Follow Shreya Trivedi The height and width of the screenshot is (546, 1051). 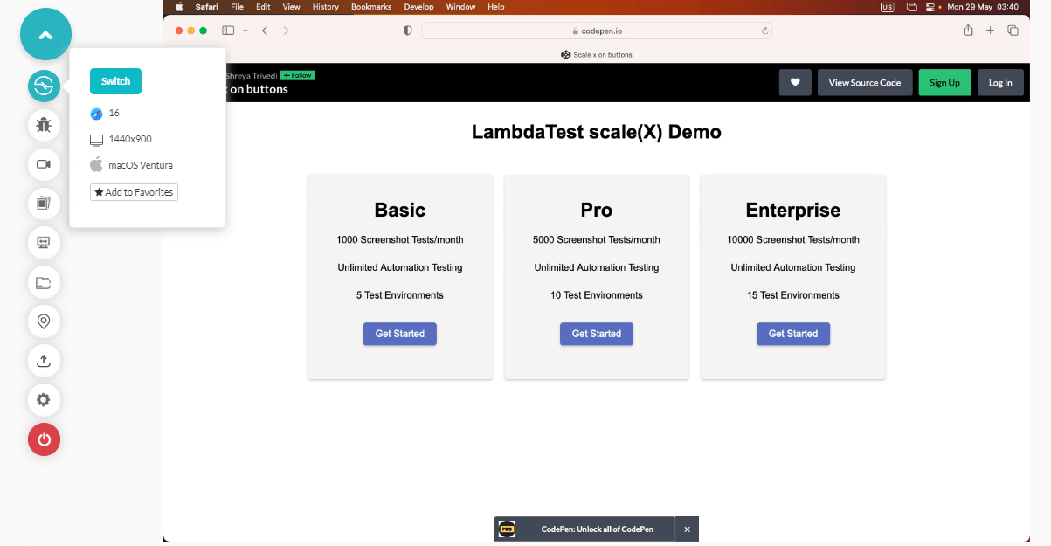297,75
